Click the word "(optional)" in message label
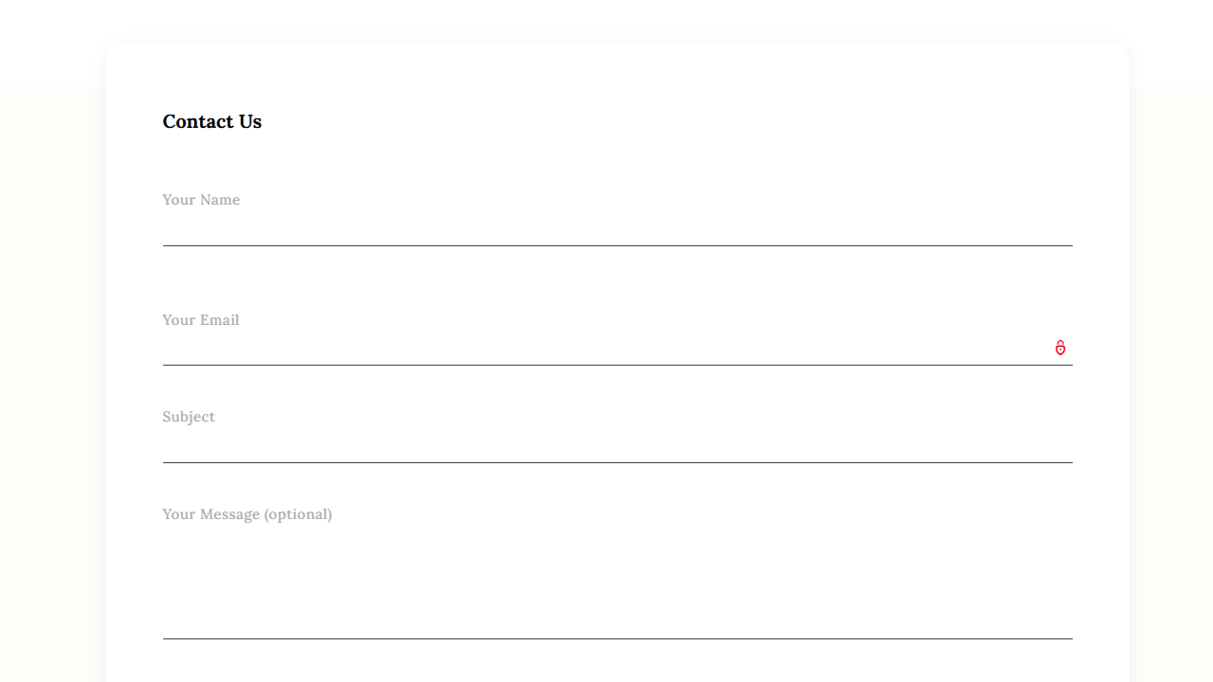Viewport: 1213px width, 682px height. pyautogui.click(x=298, y=514)
